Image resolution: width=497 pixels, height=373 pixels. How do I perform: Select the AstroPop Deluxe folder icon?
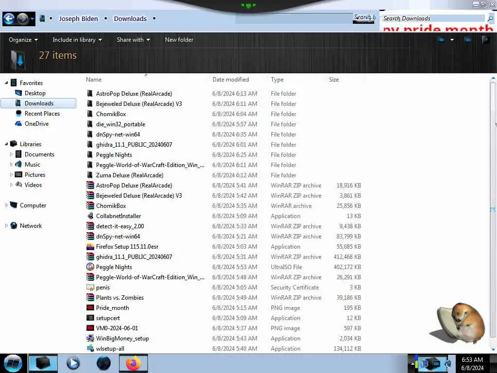[x=90, y=94]
